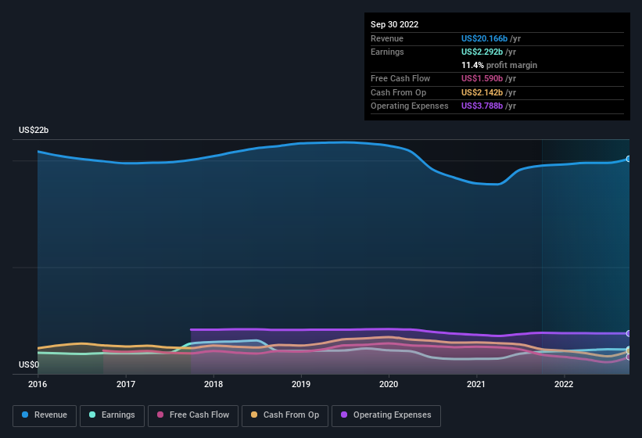
Task: Toggle the Cash From Op legend button
Action: pyautogui.click(x=285, y=416)
